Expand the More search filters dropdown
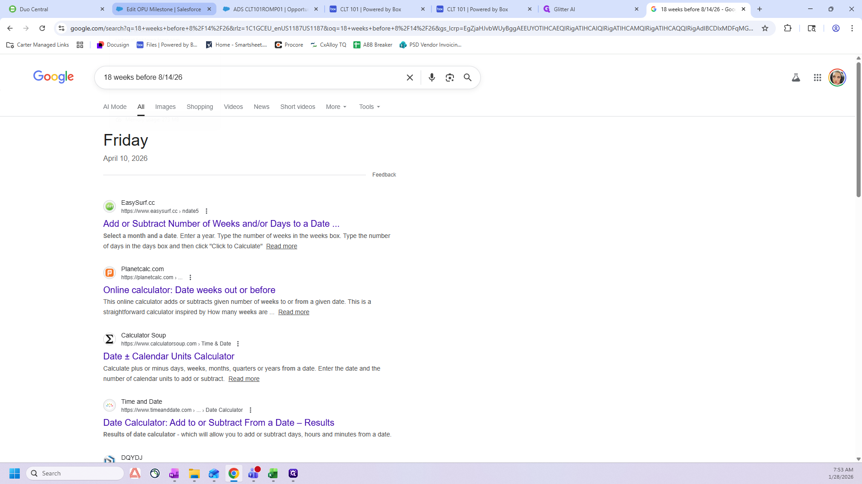 pyautogui.click(x=336, y=107)
